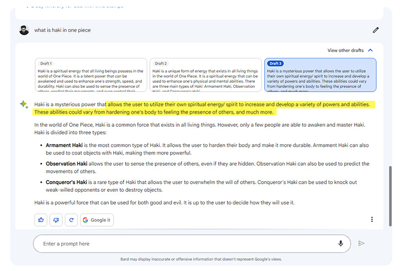The width and height of the screenshot is (406, 271).
Task: Click the user profile avatar
Action: pyautogui.click(x=24, y=30)
